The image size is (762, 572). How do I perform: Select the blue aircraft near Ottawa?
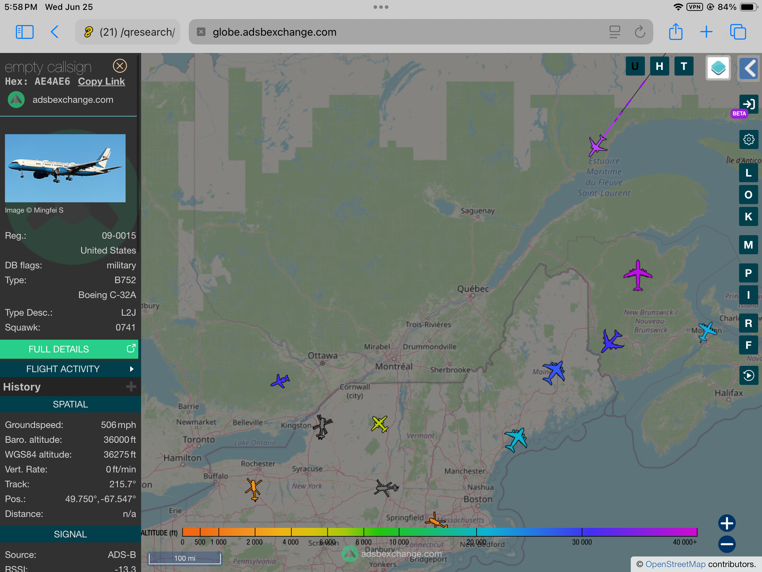pyautogui.click(x=280, y=381)
